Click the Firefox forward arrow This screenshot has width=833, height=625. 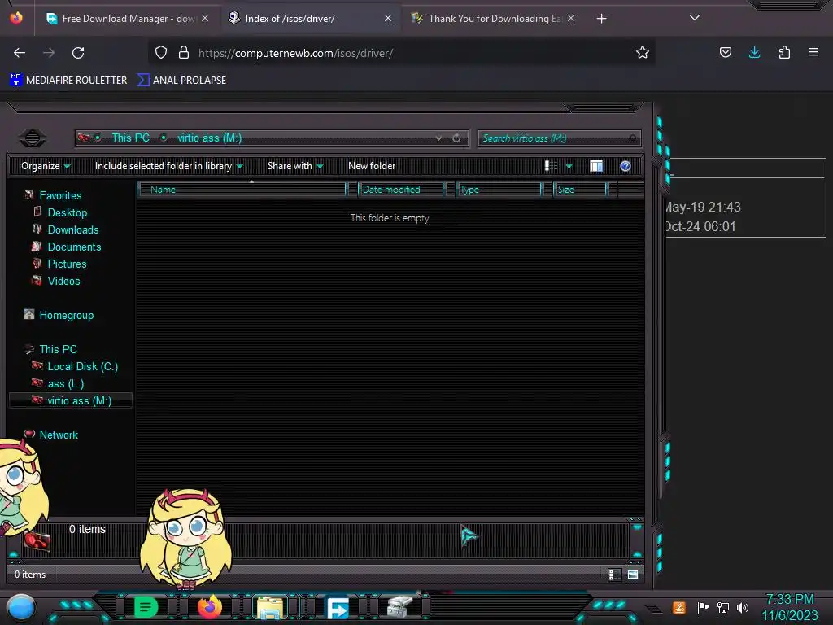(49, 53)
